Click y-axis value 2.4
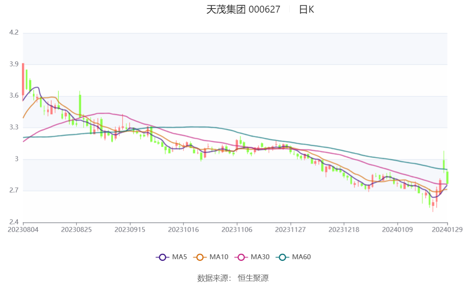 coord(14,222)
